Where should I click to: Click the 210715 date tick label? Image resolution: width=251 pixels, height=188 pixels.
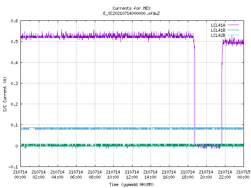click(243, 172)
